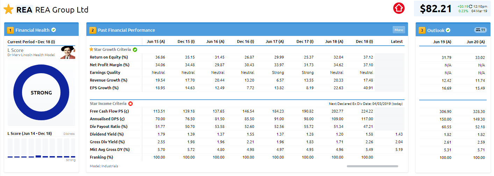
Task: Click the Net Profit Margin (%) row label
Action: (109, 65)
